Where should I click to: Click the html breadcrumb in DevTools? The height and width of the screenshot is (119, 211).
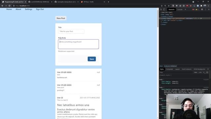click(161, 66)
